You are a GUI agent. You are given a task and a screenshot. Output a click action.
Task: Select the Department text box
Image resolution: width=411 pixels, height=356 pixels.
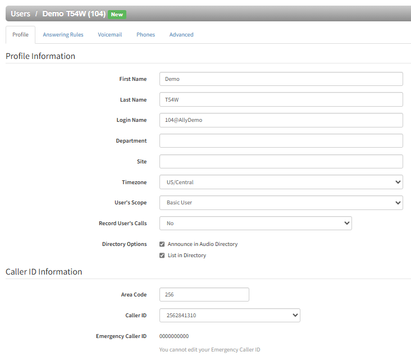pos(281,141)
